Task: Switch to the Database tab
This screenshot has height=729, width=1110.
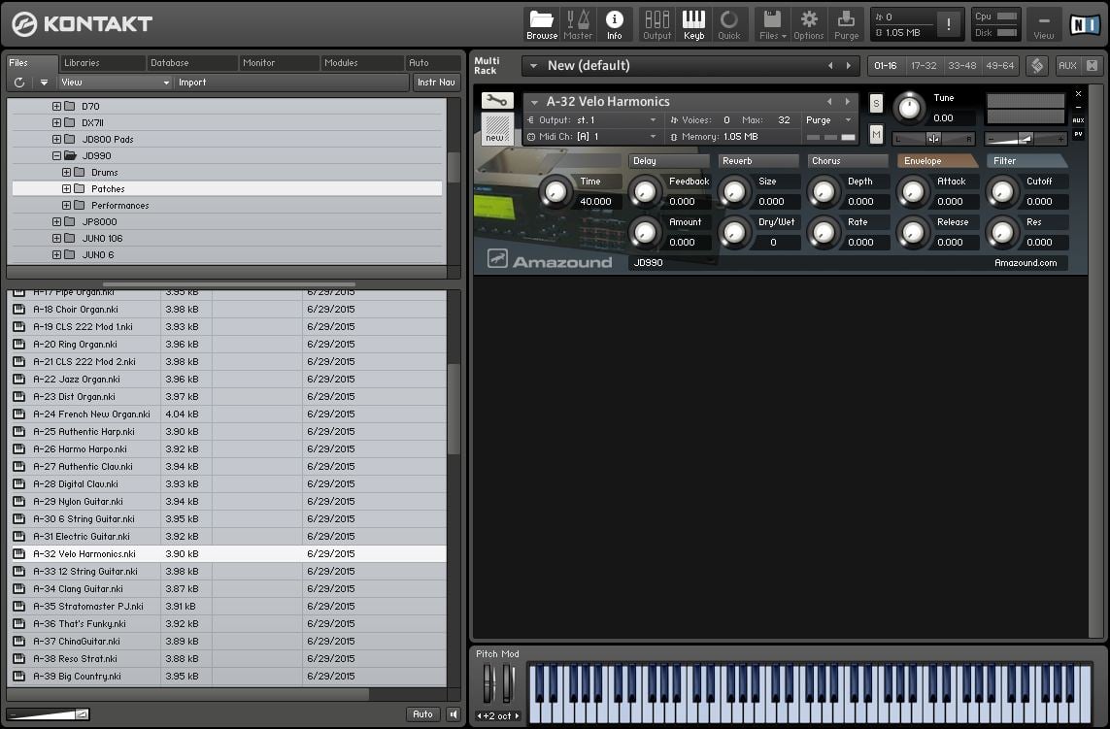Action: coord(191,63)
